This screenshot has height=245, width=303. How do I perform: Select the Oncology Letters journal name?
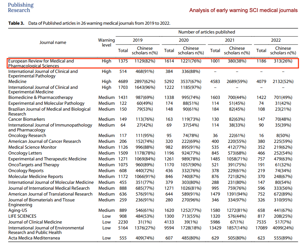24,153
